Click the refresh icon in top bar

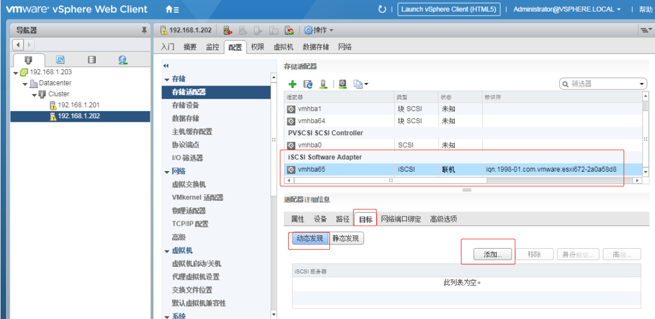coord(381,9)
